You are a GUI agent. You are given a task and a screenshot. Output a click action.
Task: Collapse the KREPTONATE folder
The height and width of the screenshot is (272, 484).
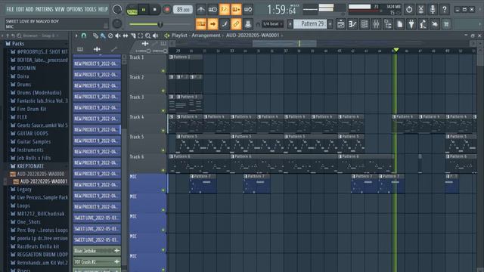(x=30, y=166)
